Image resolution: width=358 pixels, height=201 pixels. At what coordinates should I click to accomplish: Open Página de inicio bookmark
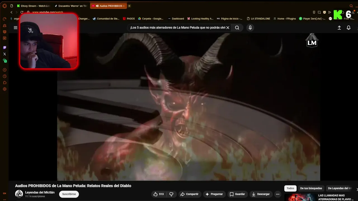tap(230, 19)
